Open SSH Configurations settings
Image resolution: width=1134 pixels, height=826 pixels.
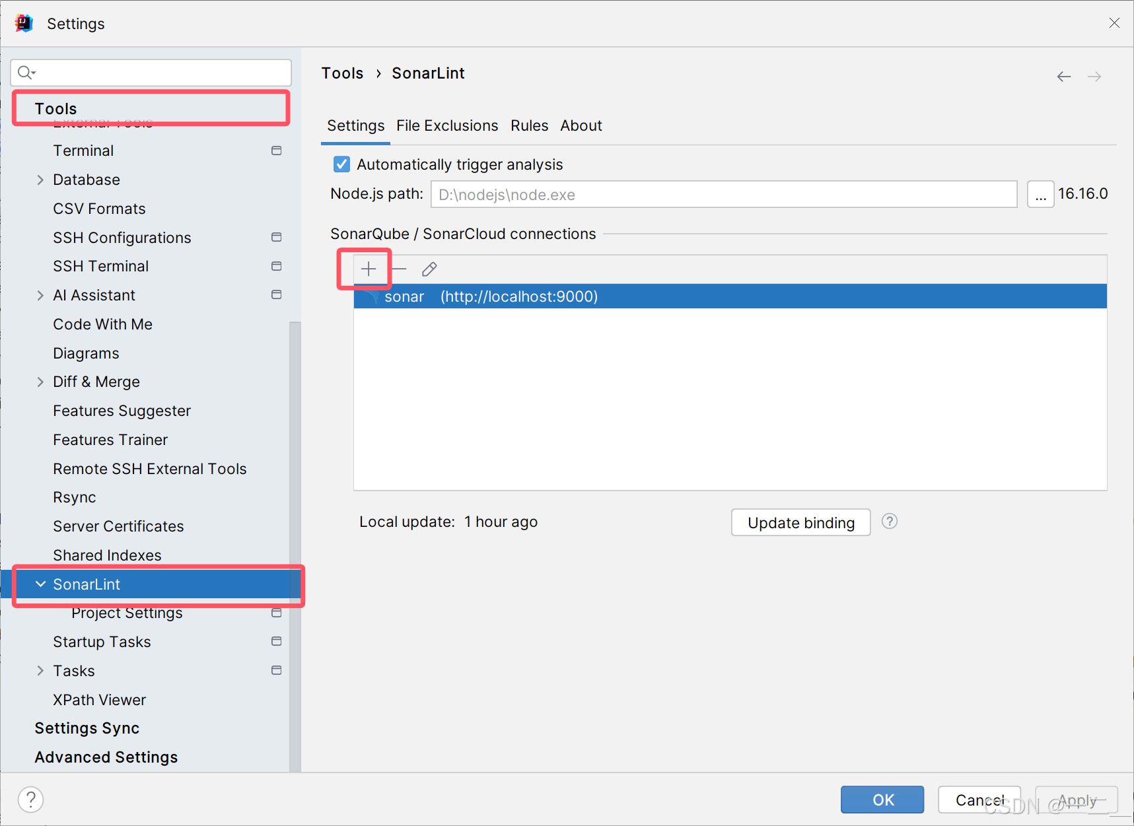coord(122,238)
